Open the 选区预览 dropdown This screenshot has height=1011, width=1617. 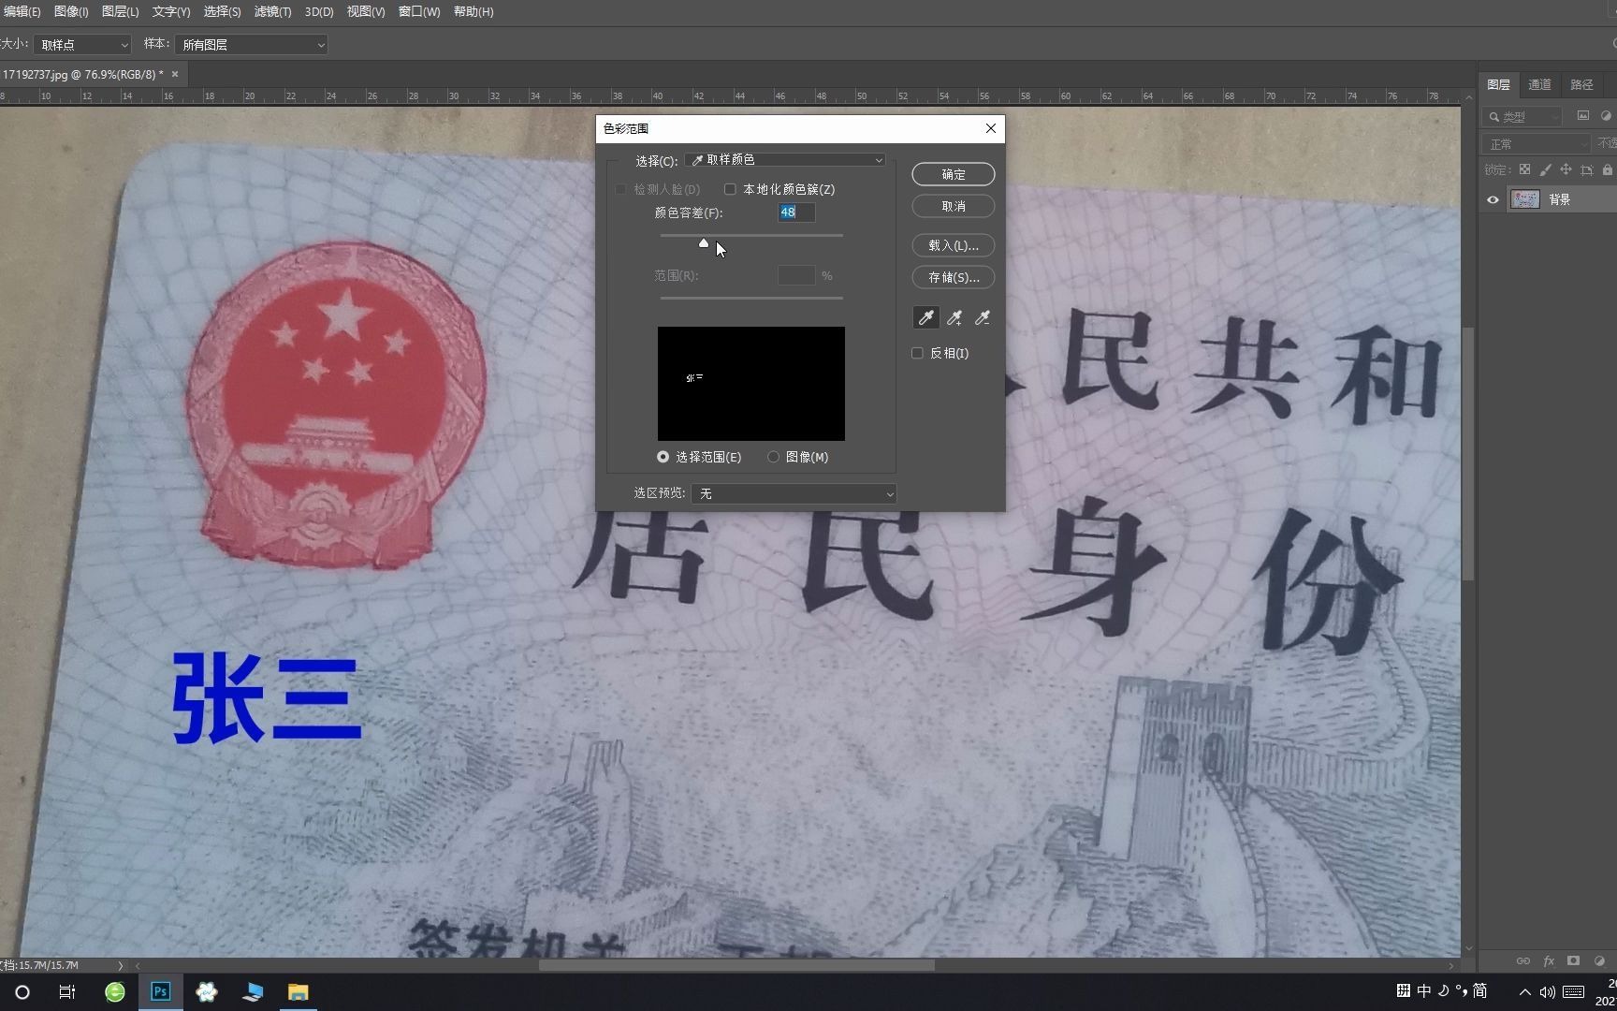pos(794,493)
